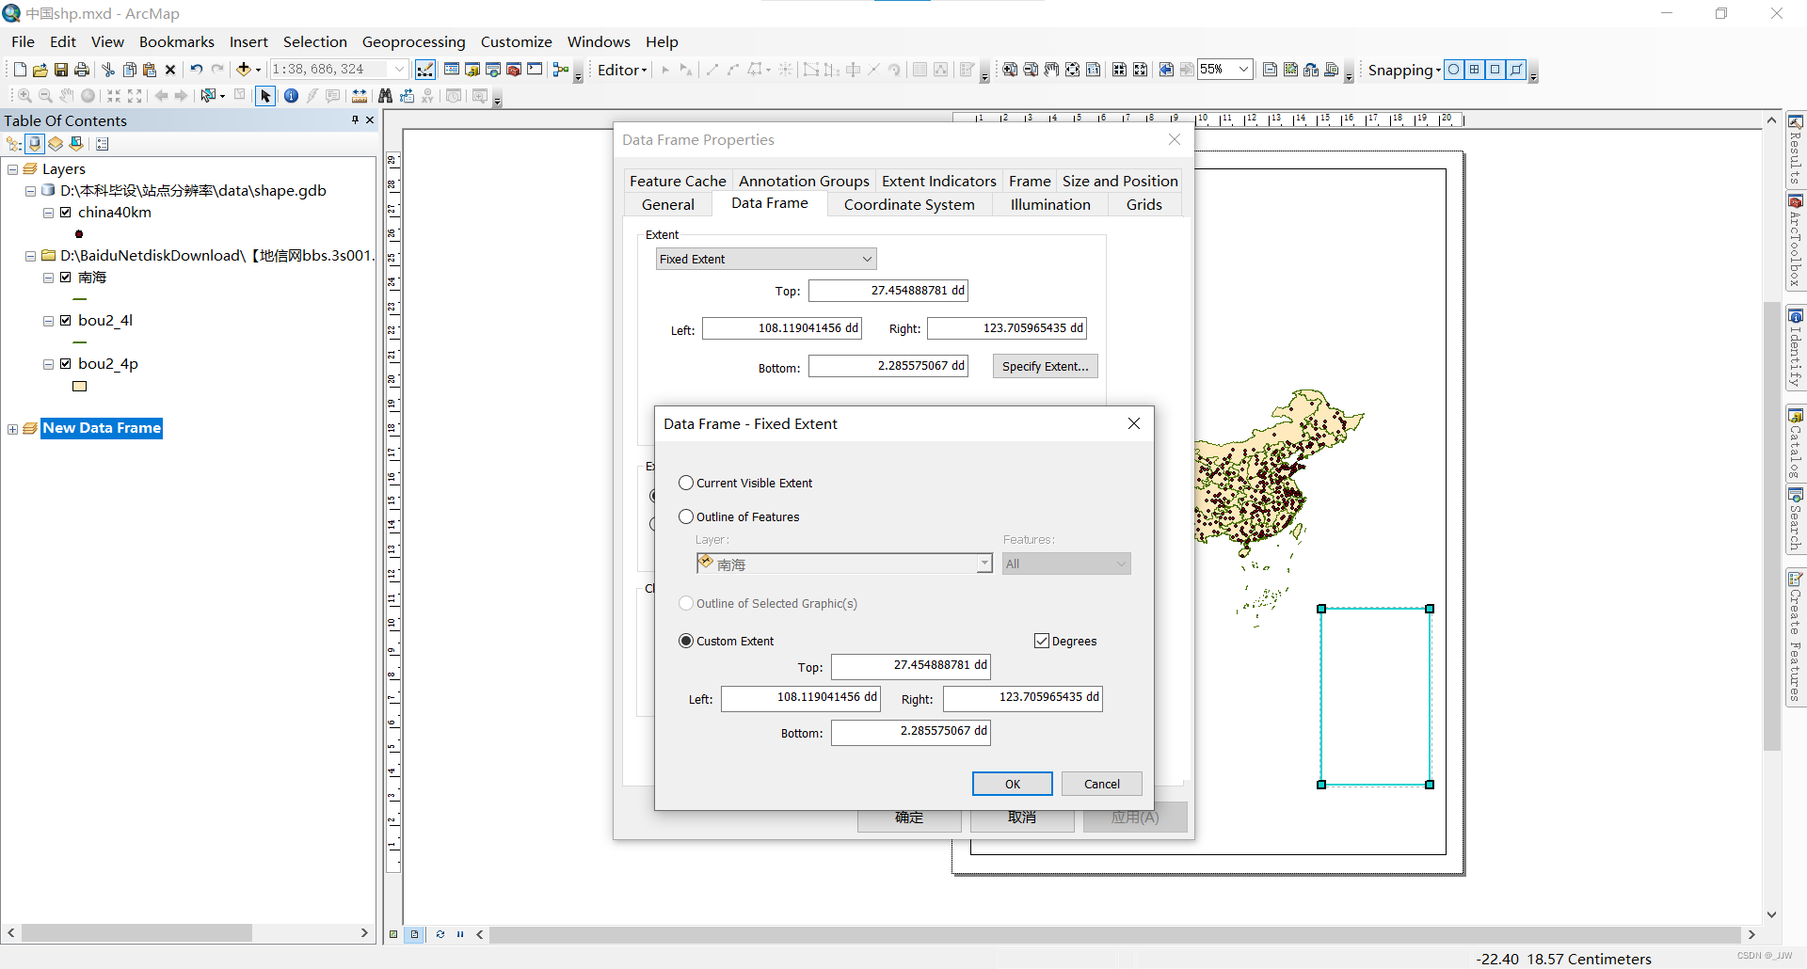Select the Outline of Features radio button
Image resolution: width=1807 pixels, height=969 pixels.
click(x=686, y=516)
